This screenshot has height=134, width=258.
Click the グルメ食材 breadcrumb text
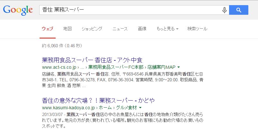coord(126,108)
